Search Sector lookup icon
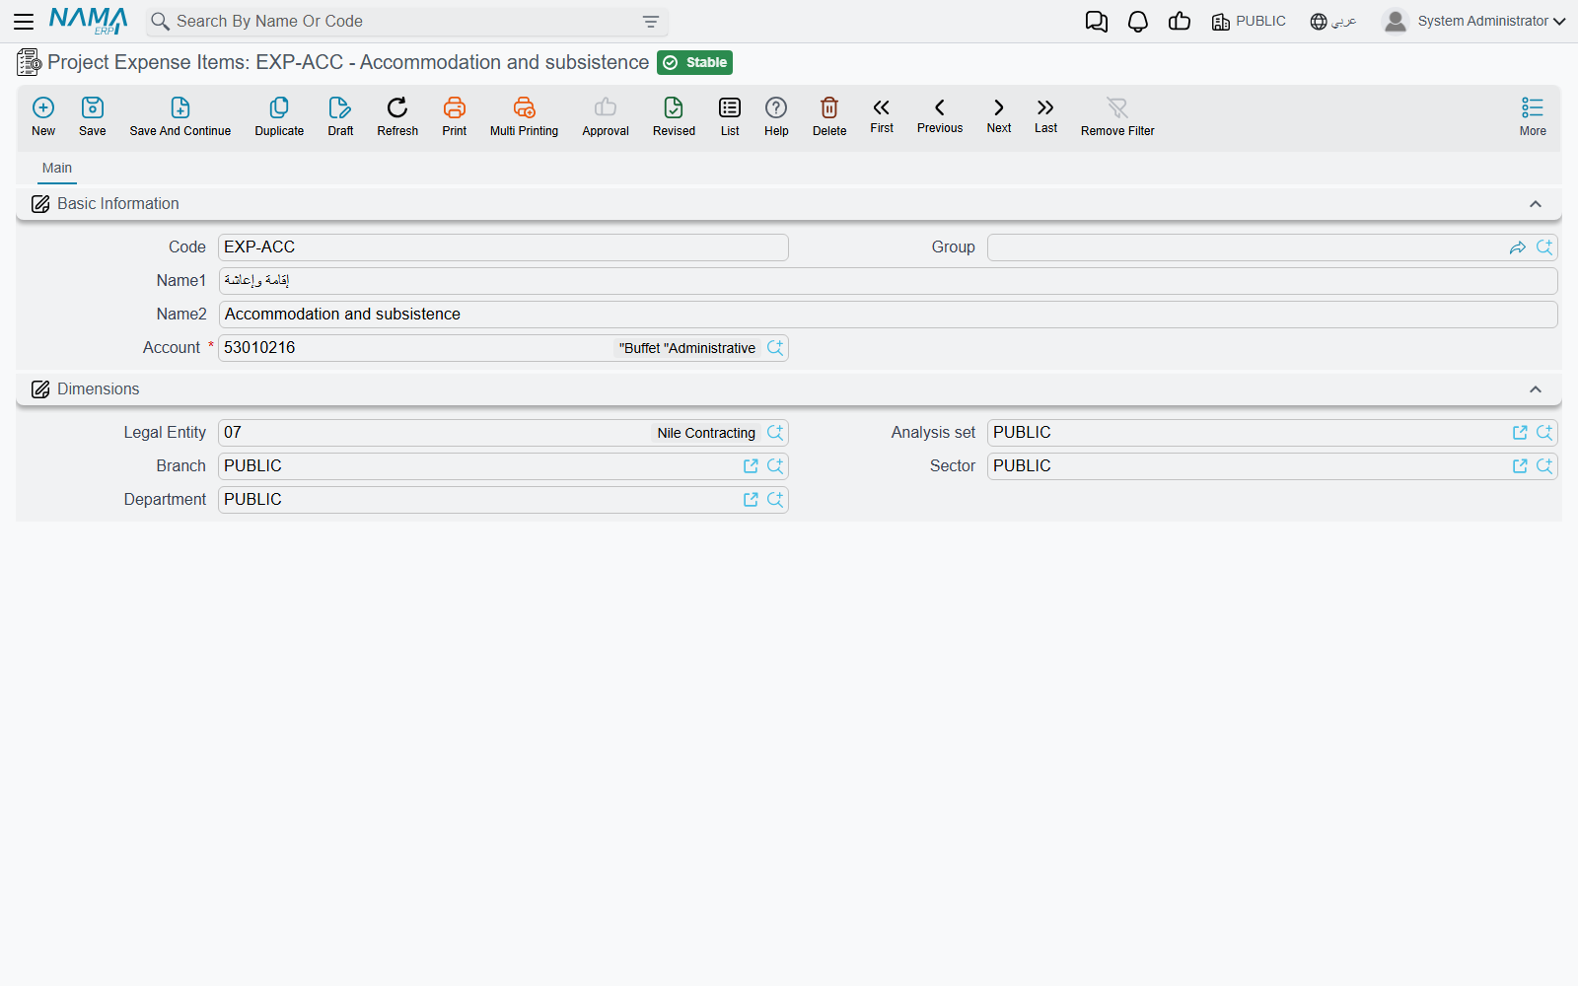 point(1544,466)
